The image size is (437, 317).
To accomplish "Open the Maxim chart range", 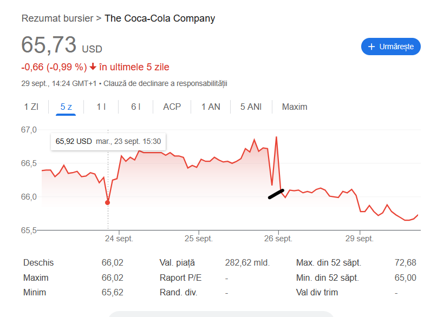I will (295, 107).
